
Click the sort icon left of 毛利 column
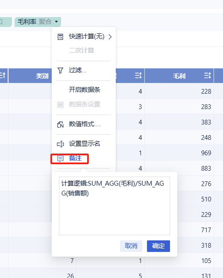[138, 76]
